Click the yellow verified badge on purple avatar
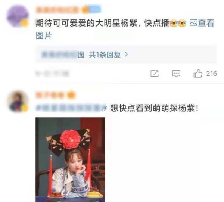224x202 pixels. [24, 23]
